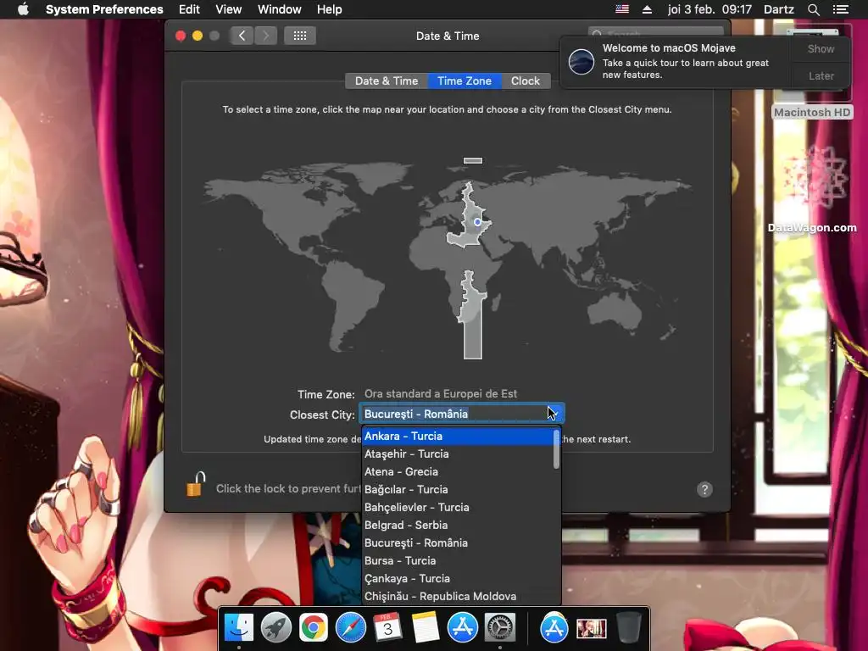Screen dimensions: 868x651
Task: Click the Dartz user name in menu bar
Action: click(x=779, y=9)
